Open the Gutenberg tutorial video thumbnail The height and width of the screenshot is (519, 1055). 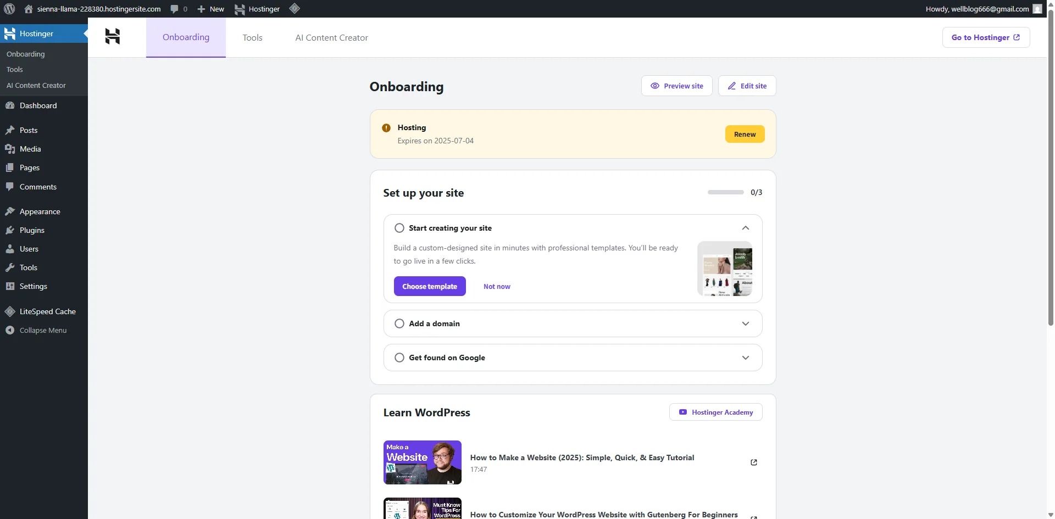[423, 509]
